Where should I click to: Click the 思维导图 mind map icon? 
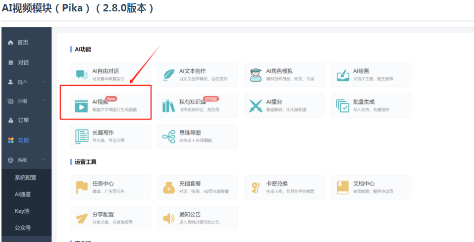click(169, 136)
